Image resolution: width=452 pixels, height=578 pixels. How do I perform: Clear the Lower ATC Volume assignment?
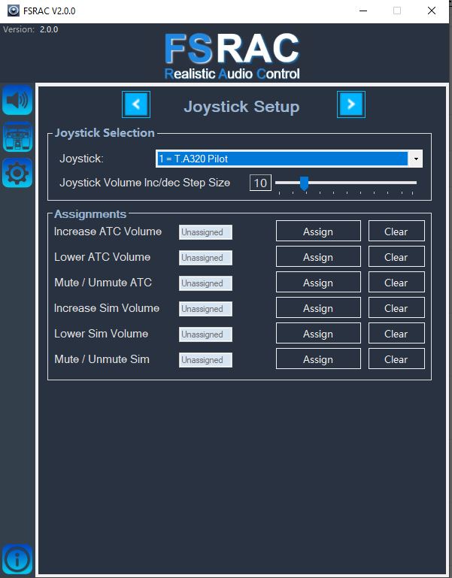pyautogui.click(x=396, y=256)
